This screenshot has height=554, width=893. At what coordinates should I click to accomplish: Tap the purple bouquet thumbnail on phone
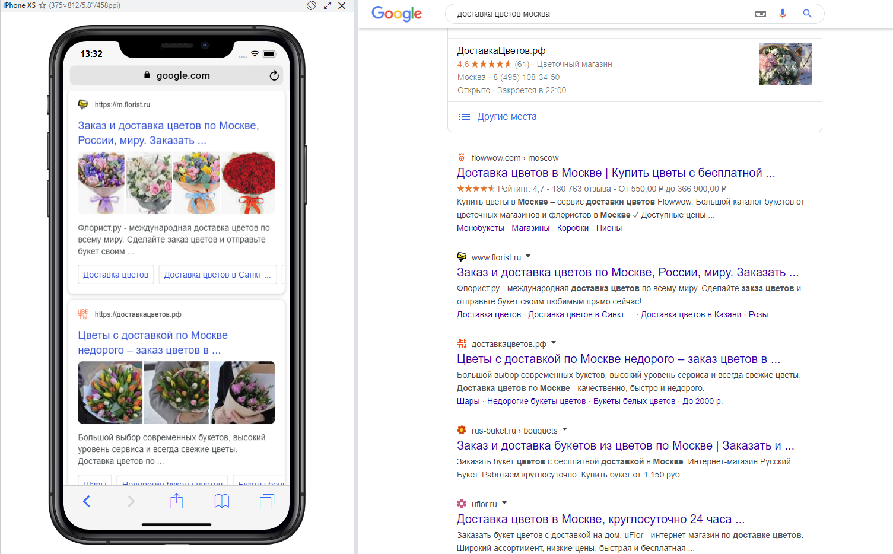coord(101,183)
